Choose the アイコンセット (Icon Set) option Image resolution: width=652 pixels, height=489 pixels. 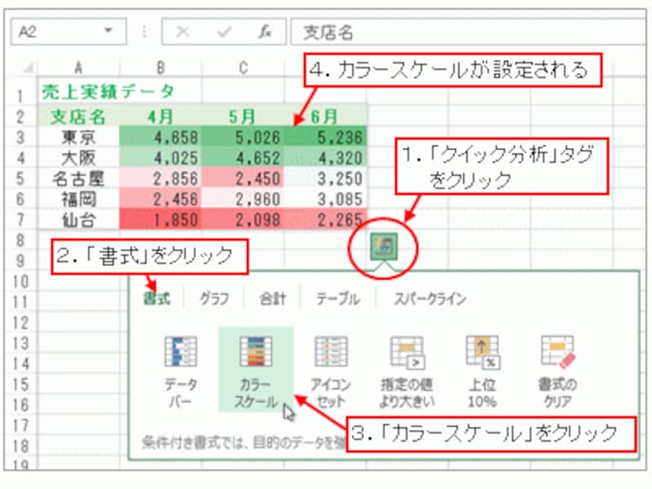(331, 372)
